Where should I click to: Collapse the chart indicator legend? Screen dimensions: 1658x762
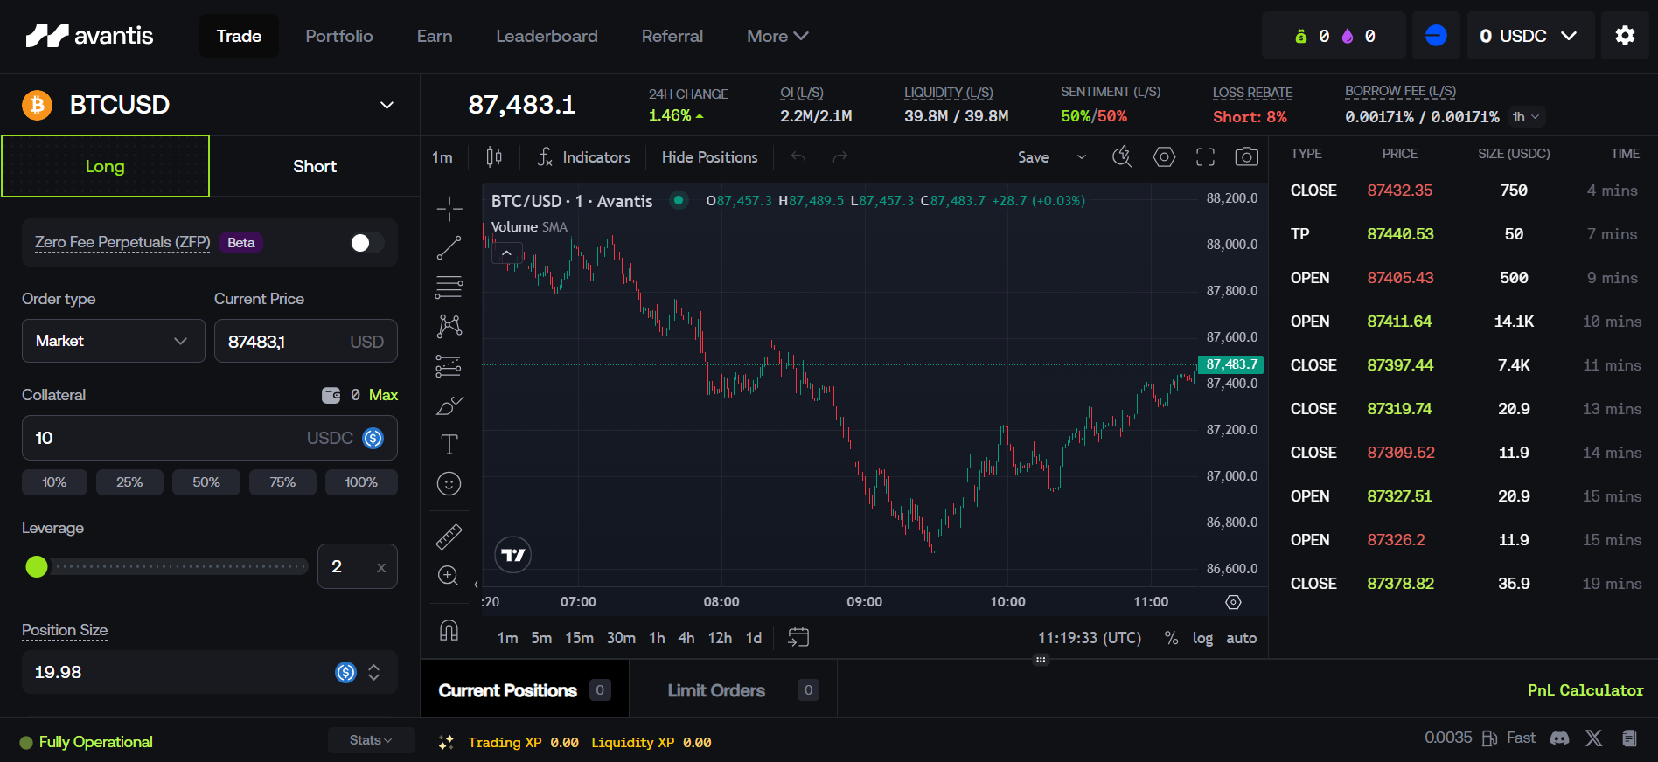click(x=506, y=253)
